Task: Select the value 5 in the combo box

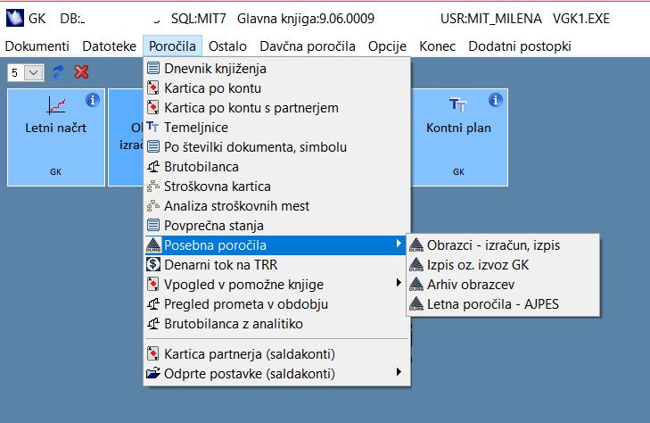Action: click(16, 73)
